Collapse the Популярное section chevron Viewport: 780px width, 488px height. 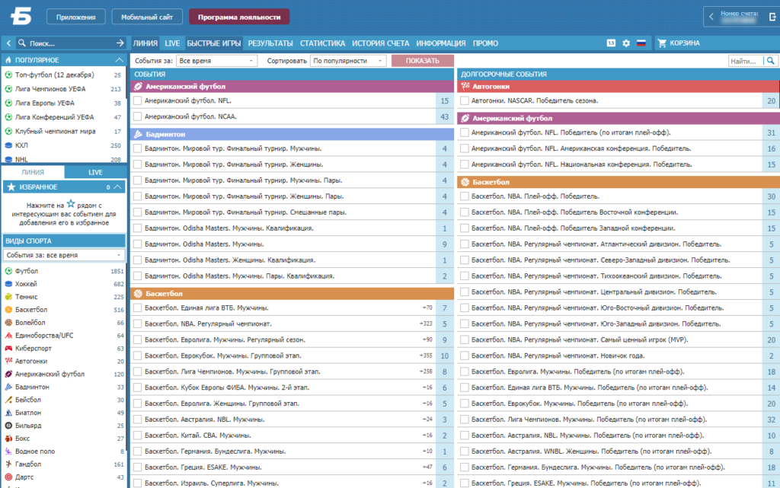(x=119, y=59)
